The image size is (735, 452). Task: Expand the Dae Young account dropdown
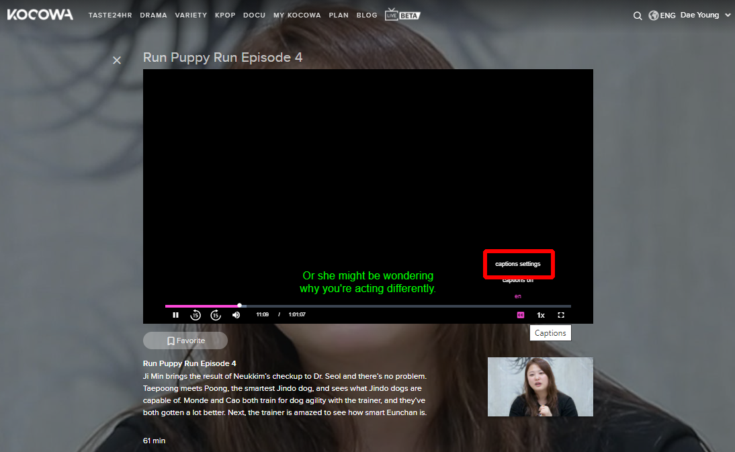coord(705,15)
